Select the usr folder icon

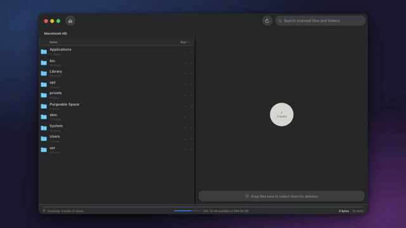tap(44, 149)
